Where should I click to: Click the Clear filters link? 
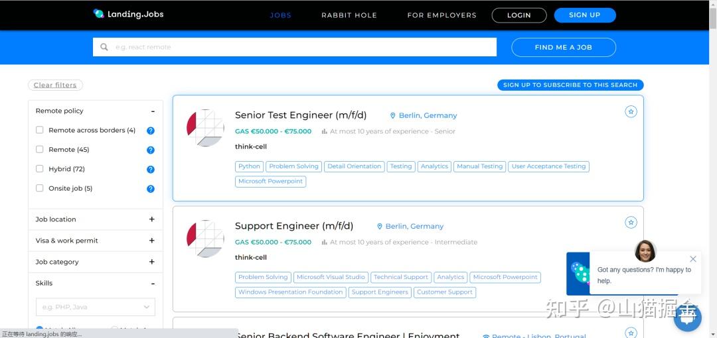[55, 85]
